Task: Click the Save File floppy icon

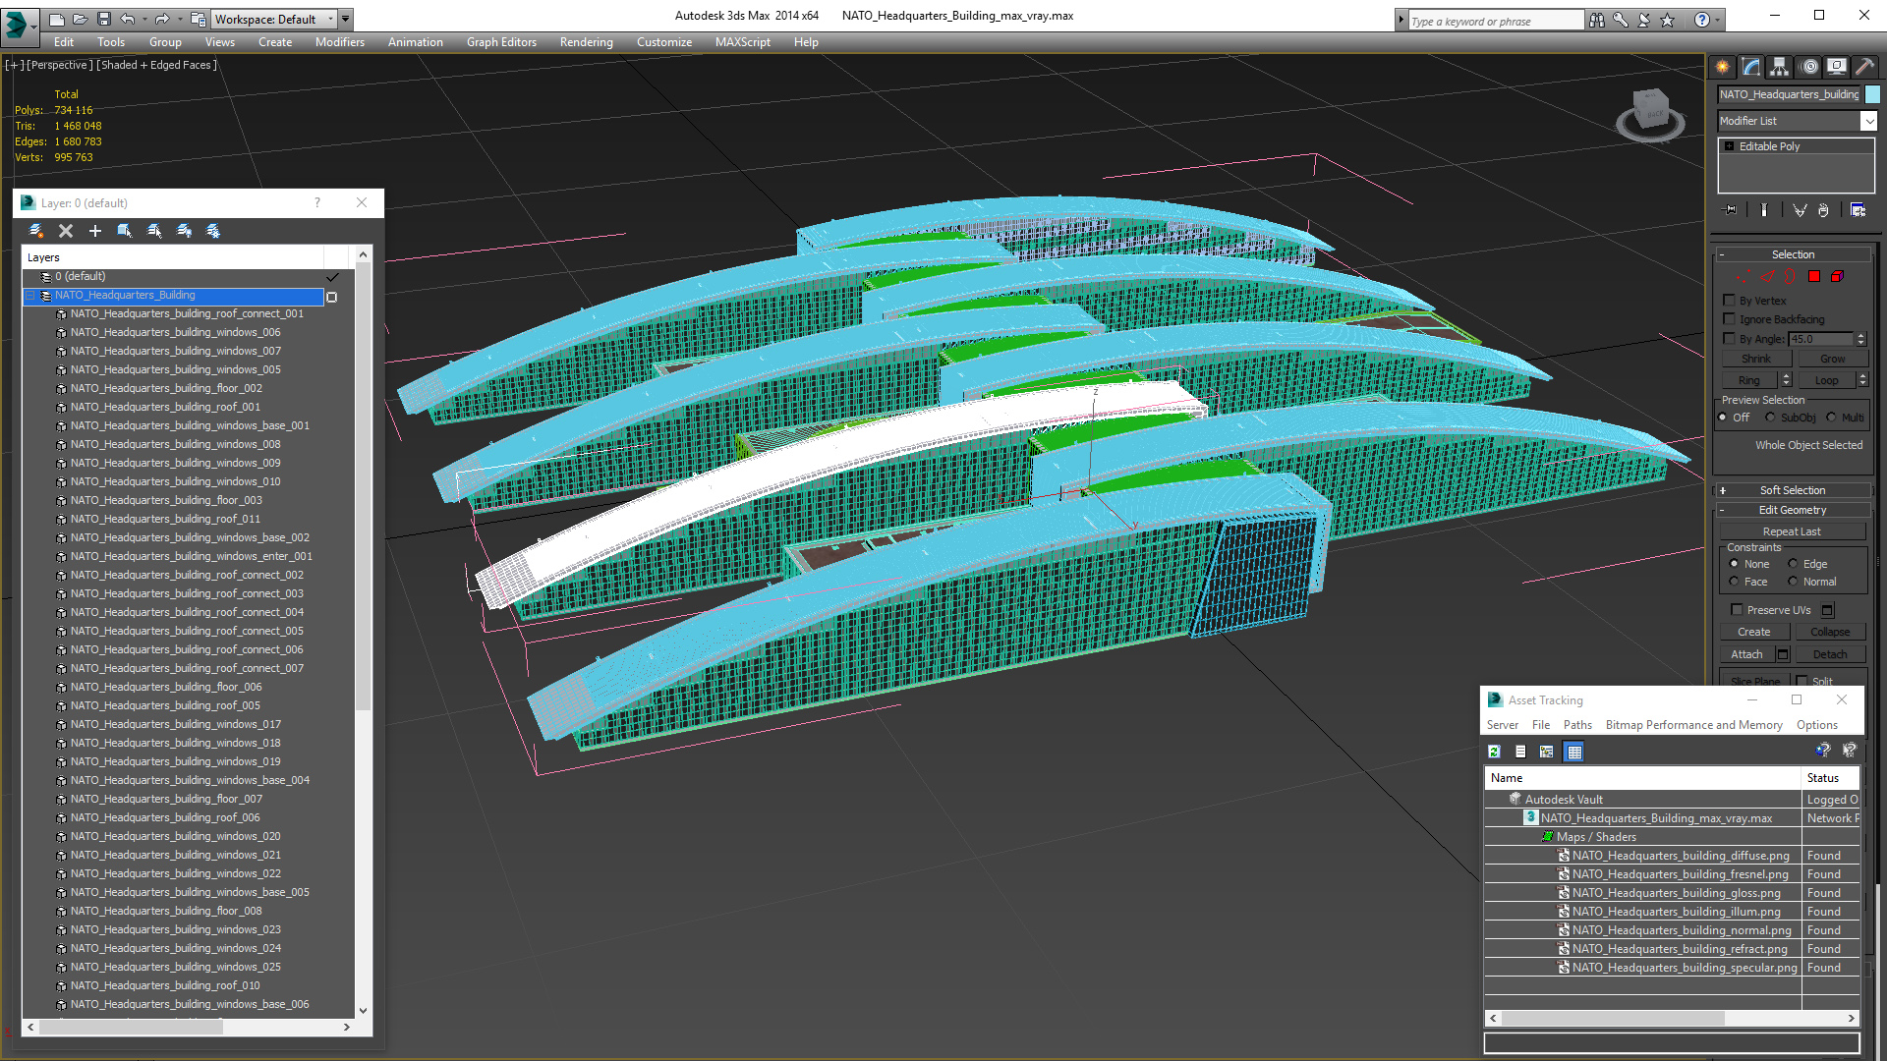Action: [x=104, y=19]
